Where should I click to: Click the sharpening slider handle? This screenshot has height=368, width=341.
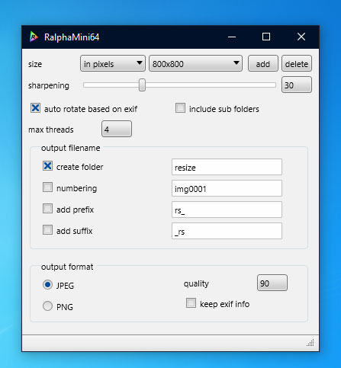pos(142,85)
